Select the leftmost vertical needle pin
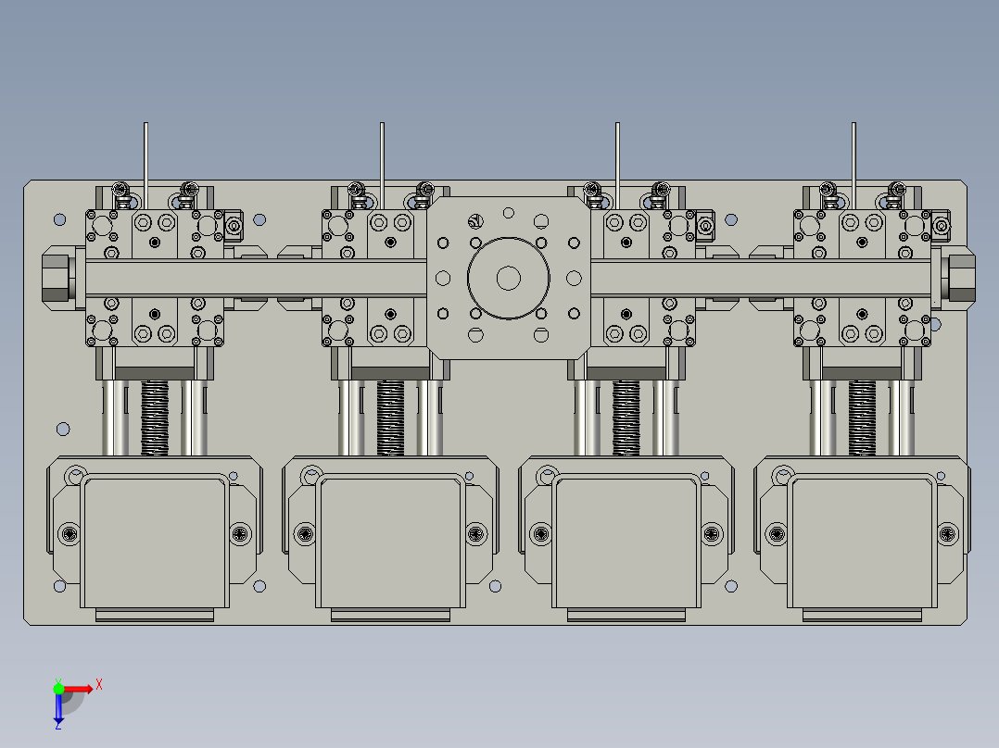Image resolution: width=999 pixels, height=748 pixels. [145, 166]
